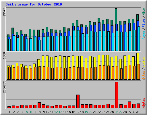
Task: Click the 'Pages/Files/Hits' legend label
Action: click(144, 24)
